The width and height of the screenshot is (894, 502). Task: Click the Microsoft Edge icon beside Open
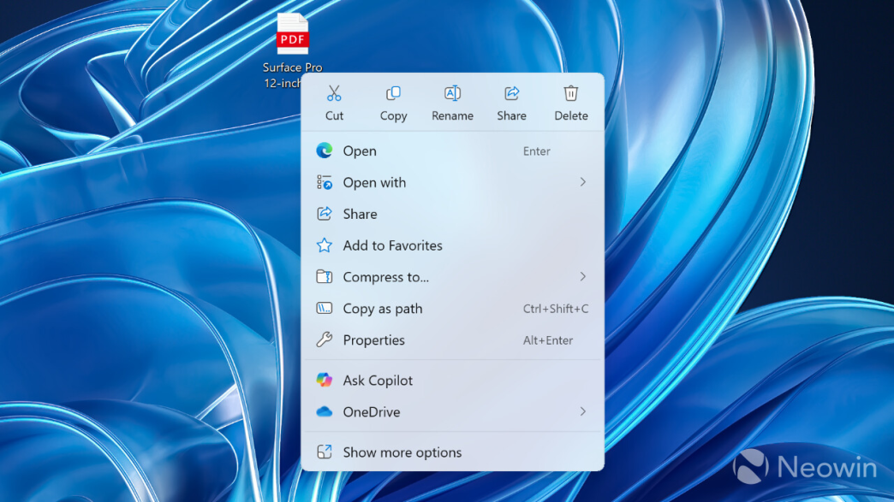pos(325,151)
